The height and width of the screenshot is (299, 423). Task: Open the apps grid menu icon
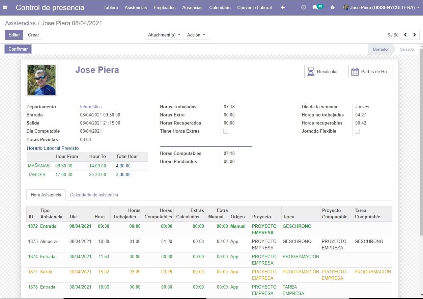(x=5, y=7)
